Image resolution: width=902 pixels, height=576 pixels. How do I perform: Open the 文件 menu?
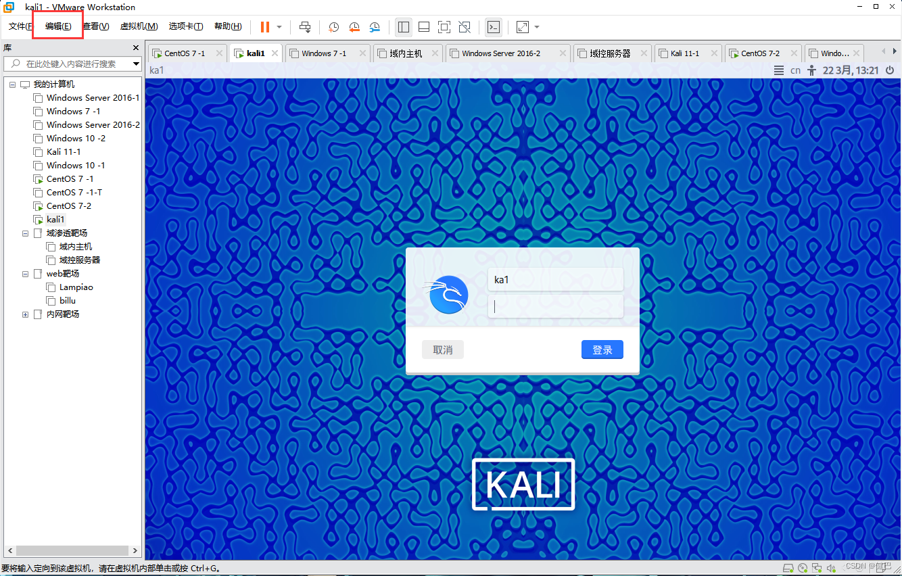(20, 26)
